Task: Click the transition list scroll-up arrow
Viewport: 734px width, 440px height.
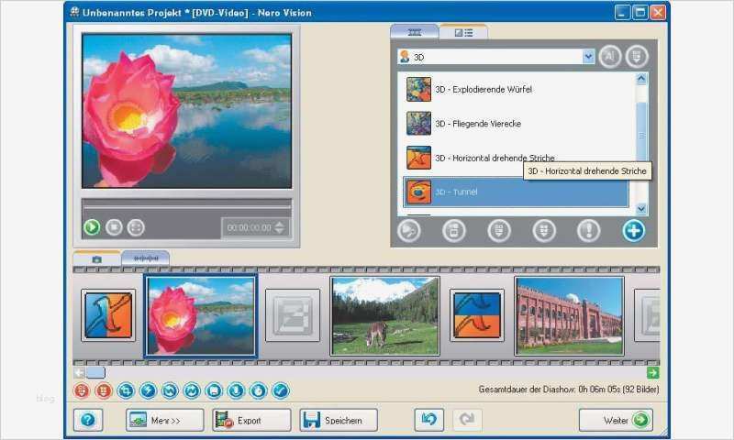Action: [641, 79]
